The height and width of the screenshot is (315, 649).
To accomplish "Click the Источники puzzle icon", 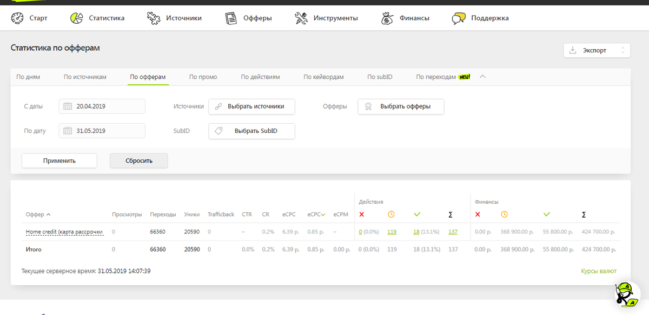I will [x=153, y=18].
